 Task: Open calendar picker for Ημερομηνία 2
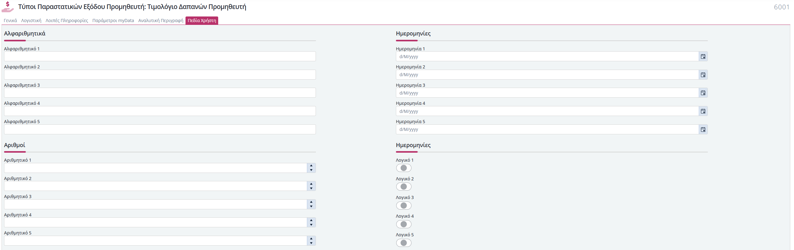pos(703,75)
